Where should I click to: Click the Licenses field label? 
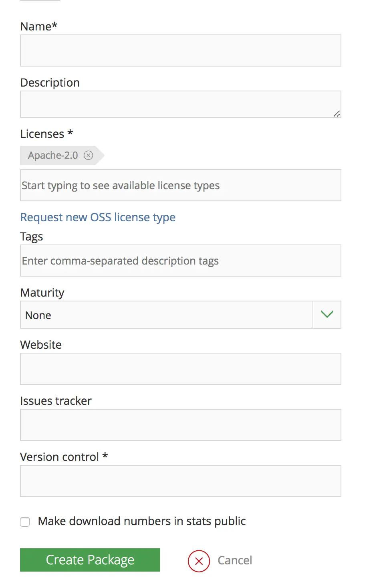click(x=42, y=134)
